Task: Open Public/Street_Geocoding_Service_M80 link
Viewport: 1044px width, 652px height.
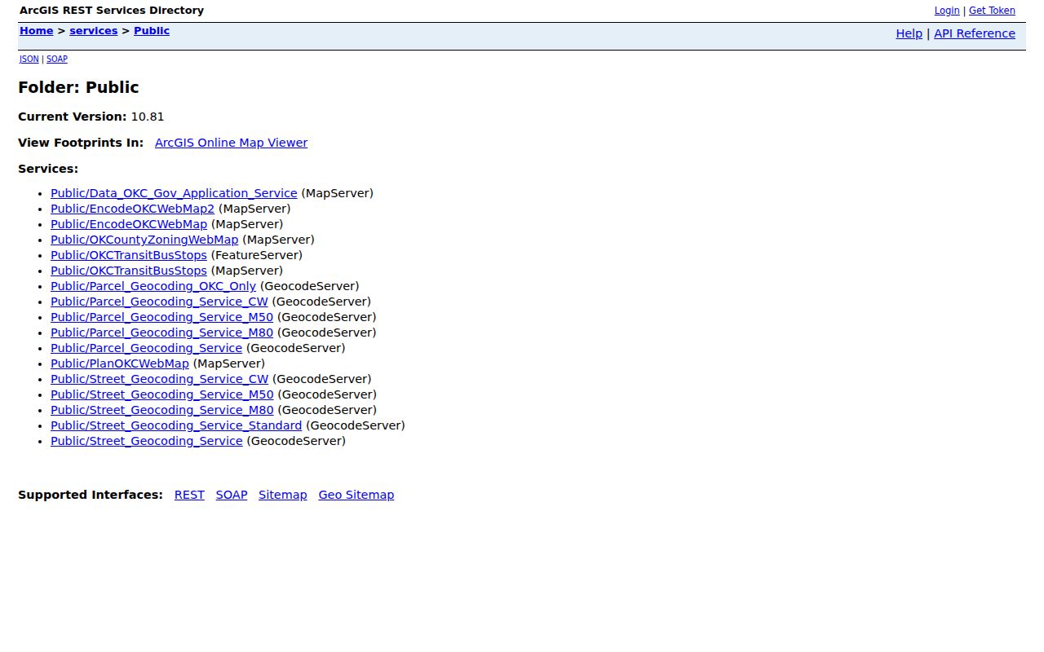Action: [162, 410]
